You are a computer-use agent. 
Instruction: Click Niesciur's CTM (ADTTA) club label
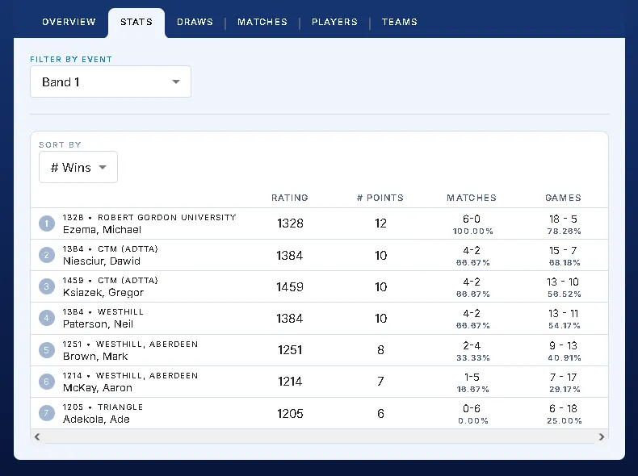click(128, 248)
